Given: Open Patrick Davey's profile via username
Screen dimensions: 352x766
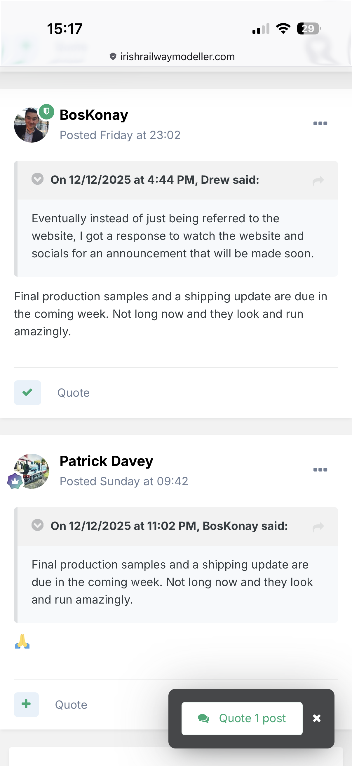Looking at the screenshot, I should pos(106,461).
